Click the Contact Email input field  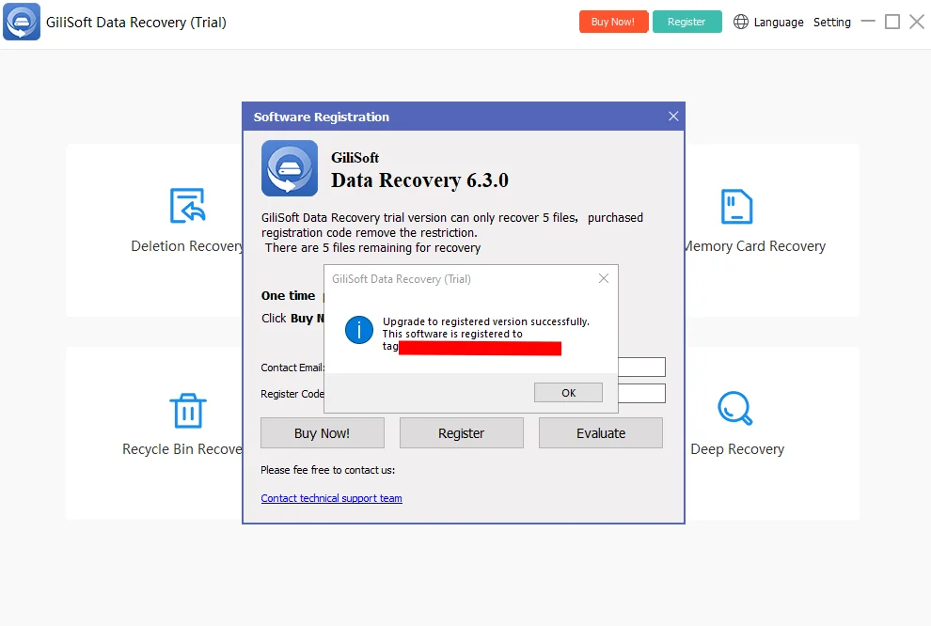point(642,368)
